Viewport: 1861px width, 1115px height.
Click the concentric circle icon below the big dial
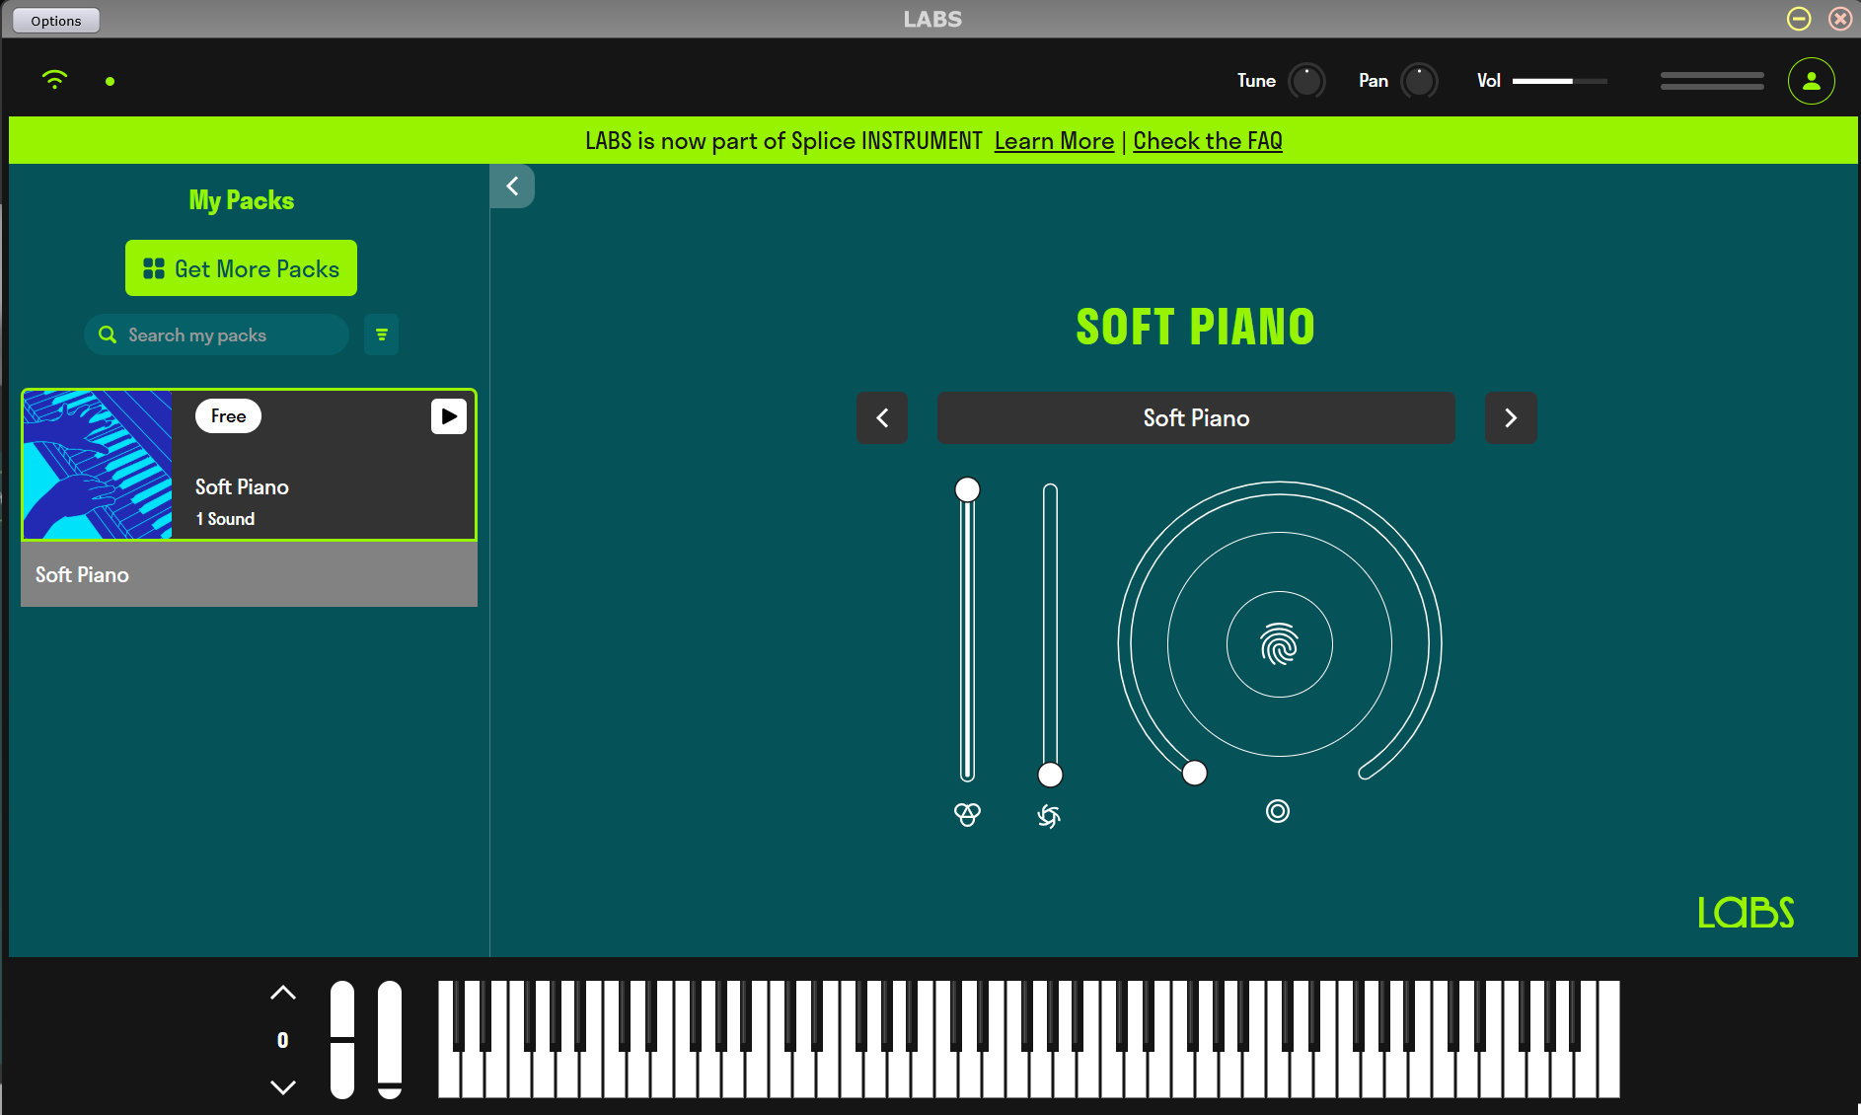[x=1278, y=811]
